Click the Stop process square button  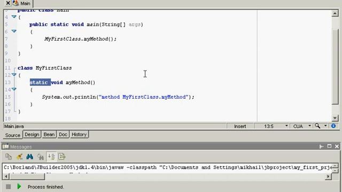tap(9, 187)
